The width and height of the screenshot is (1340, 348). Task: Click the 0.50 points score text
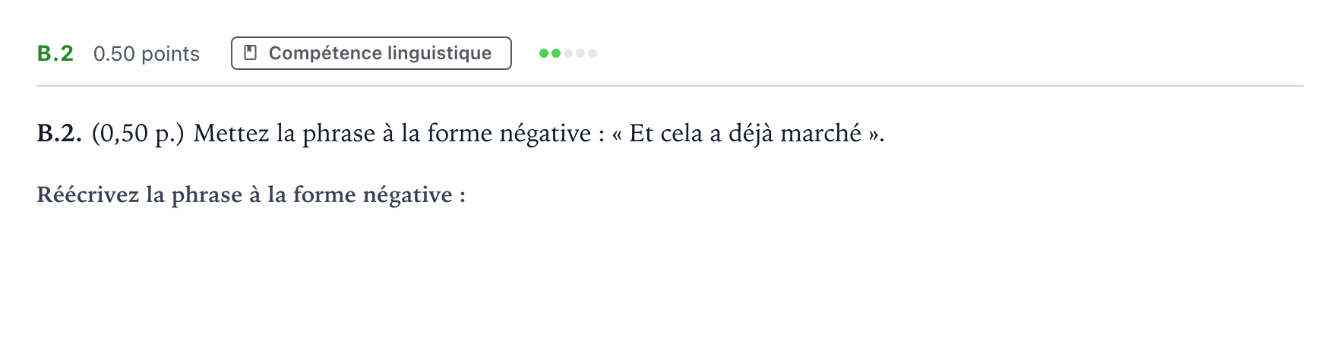point(147,54)
